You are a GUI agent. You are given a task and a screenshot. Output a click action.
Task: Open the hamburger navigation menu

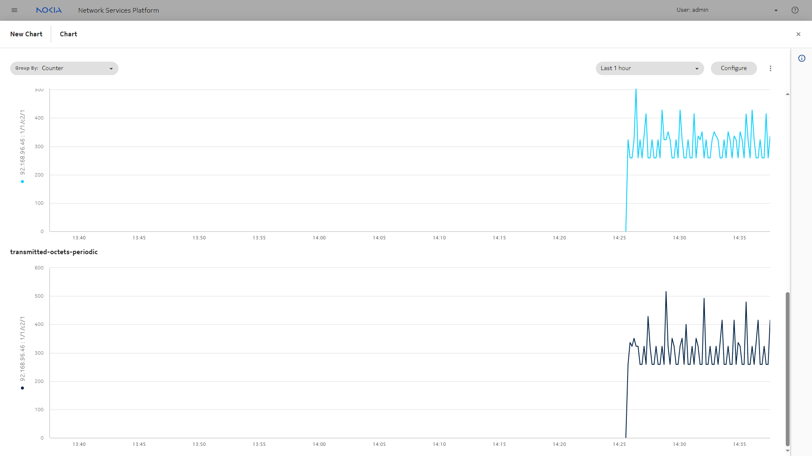tap(14, 10)
